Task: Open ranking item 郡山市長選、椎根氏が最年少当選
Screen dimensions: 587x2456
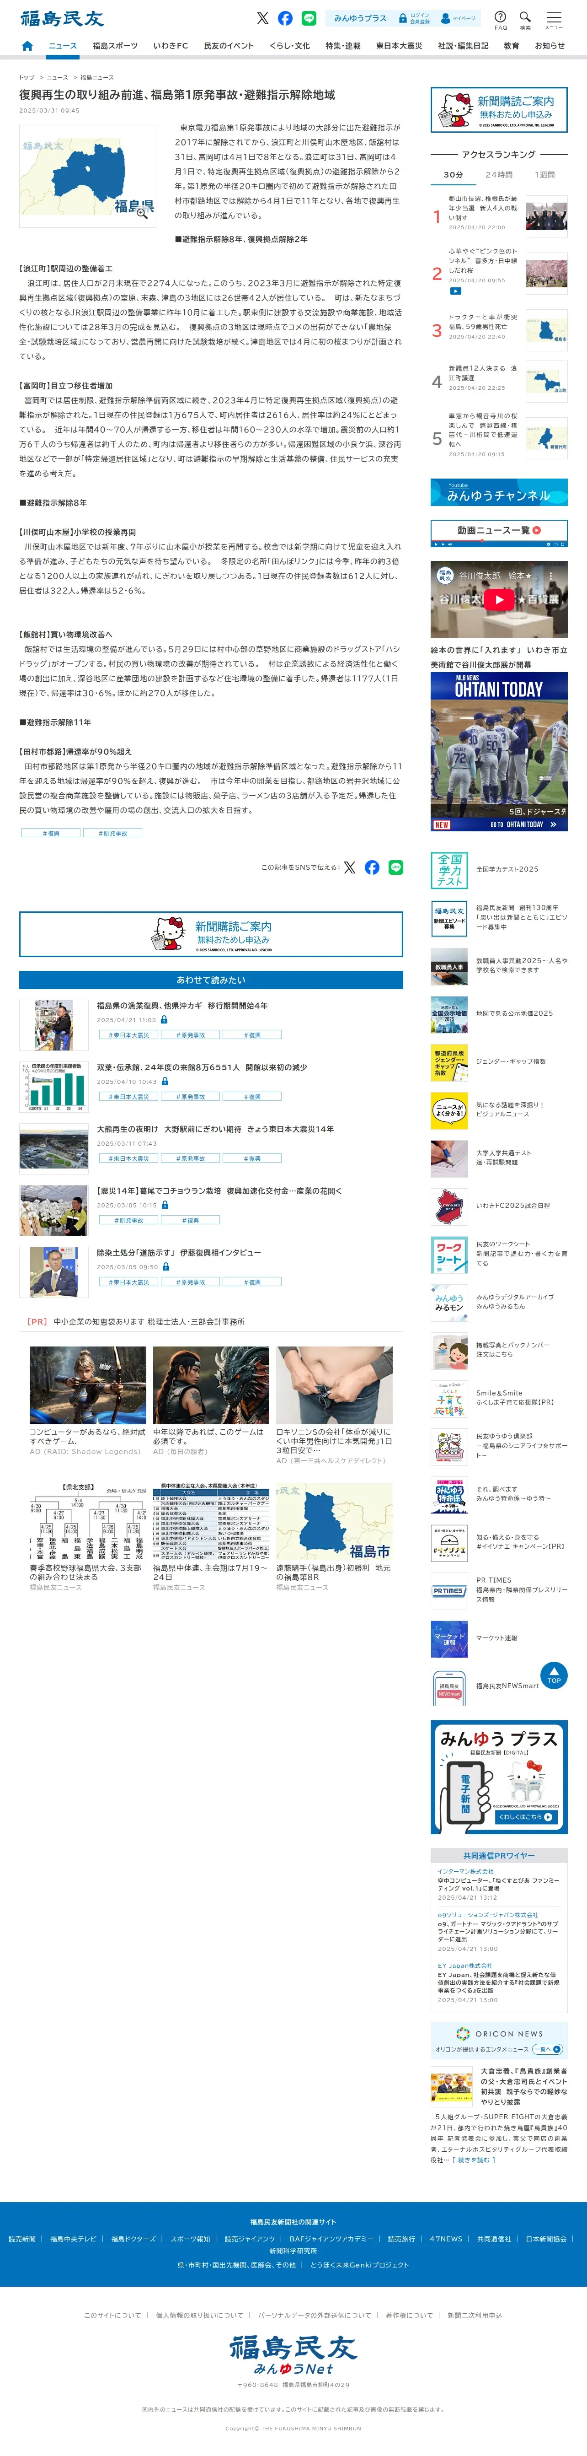Action: [483, 209]
